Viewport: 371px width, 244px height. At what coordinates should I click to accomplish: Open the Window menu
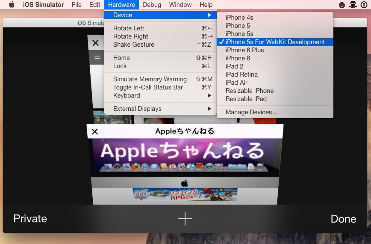tap(180, 5)
